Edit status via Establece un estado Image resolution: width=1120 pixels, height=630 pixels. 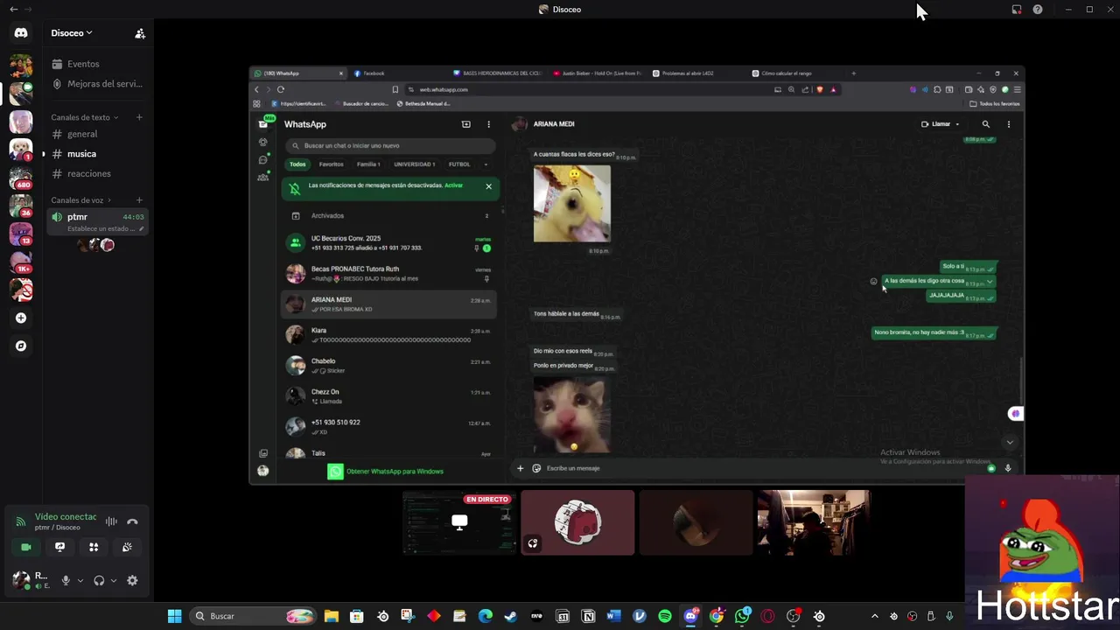tap(102, 229)
